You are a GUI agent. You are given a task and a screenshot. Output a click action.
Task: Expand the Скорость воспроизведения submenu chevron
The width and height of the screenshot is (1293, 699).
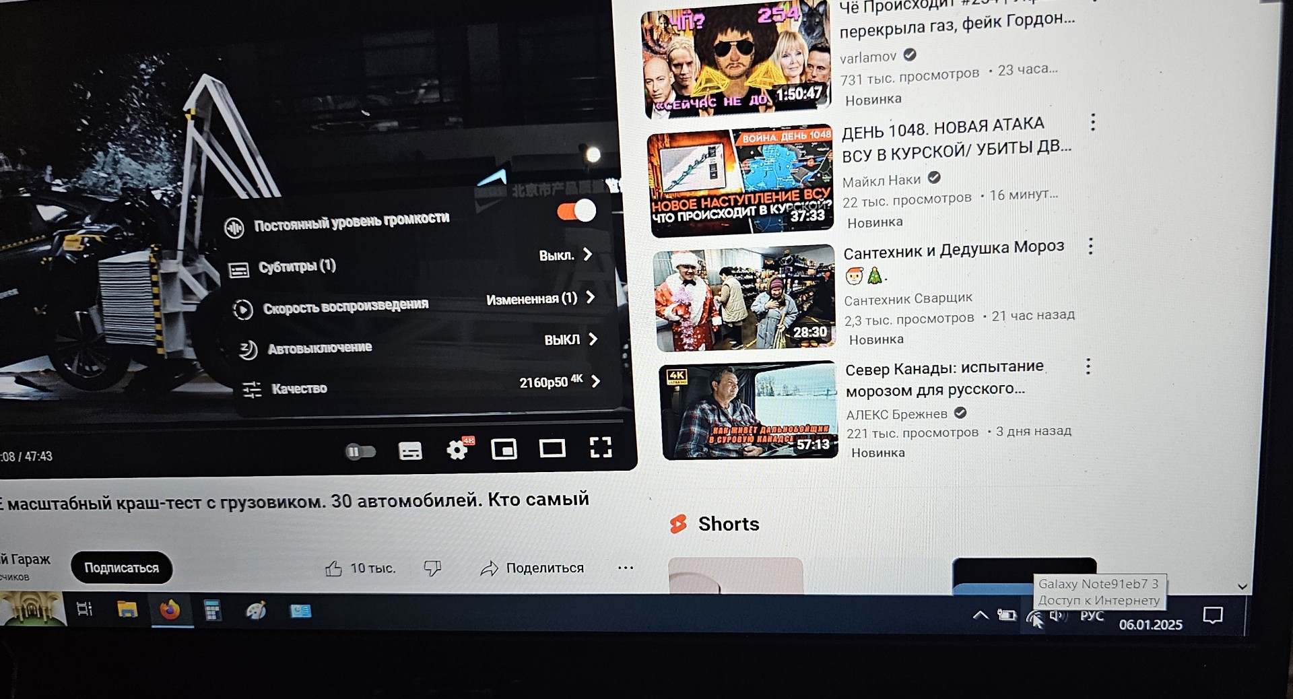pos(591,297)
